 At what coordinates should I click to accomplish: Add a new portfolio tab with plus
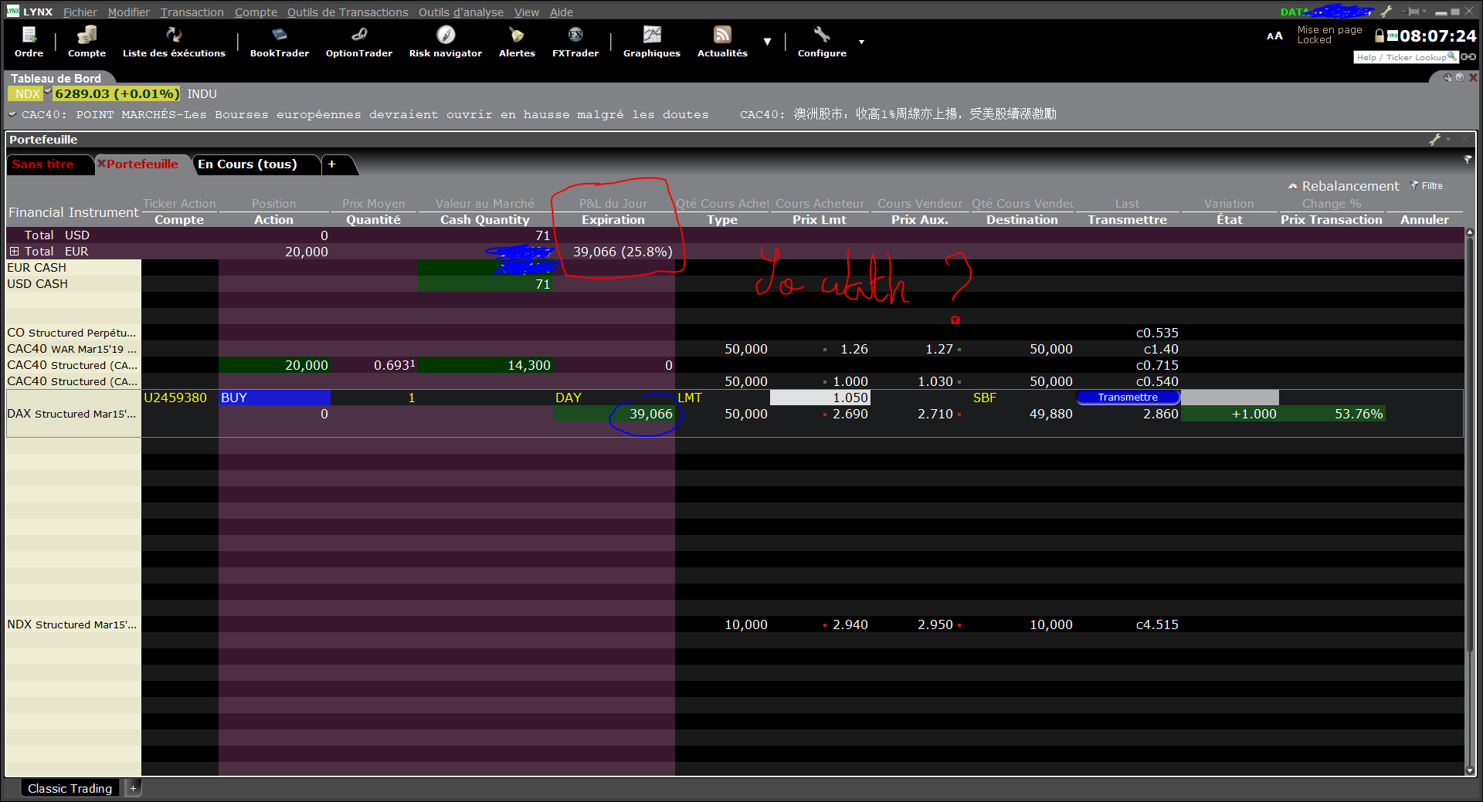point(332,164)
